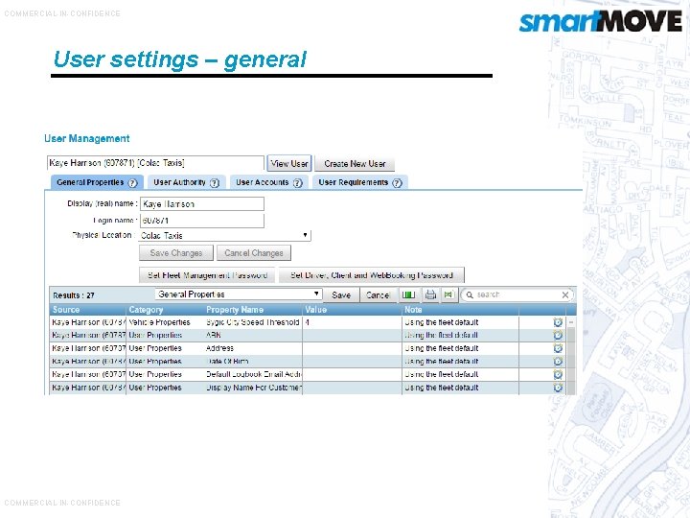Viewport: 690px width, 518px height.
Task: Click the Cancel Changes button
Action: point(253,253)
